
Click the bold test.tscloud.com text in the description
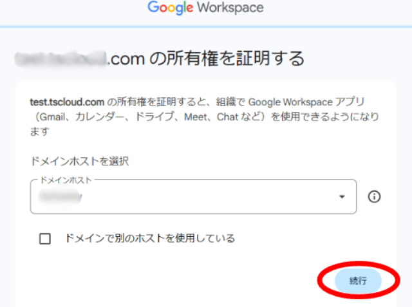[68, 102]
